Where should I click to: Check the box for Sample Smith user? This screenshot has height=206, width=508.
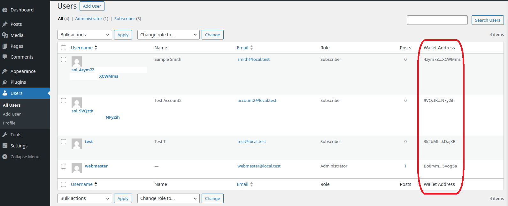click(x=64, y=60)
